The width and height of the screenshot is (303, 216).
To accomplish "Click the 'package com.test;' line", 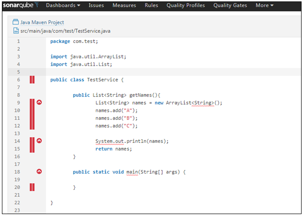I will point(74,41).
